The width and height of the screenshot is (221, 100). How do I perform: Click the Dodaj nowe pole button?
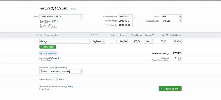coord(48,54)
